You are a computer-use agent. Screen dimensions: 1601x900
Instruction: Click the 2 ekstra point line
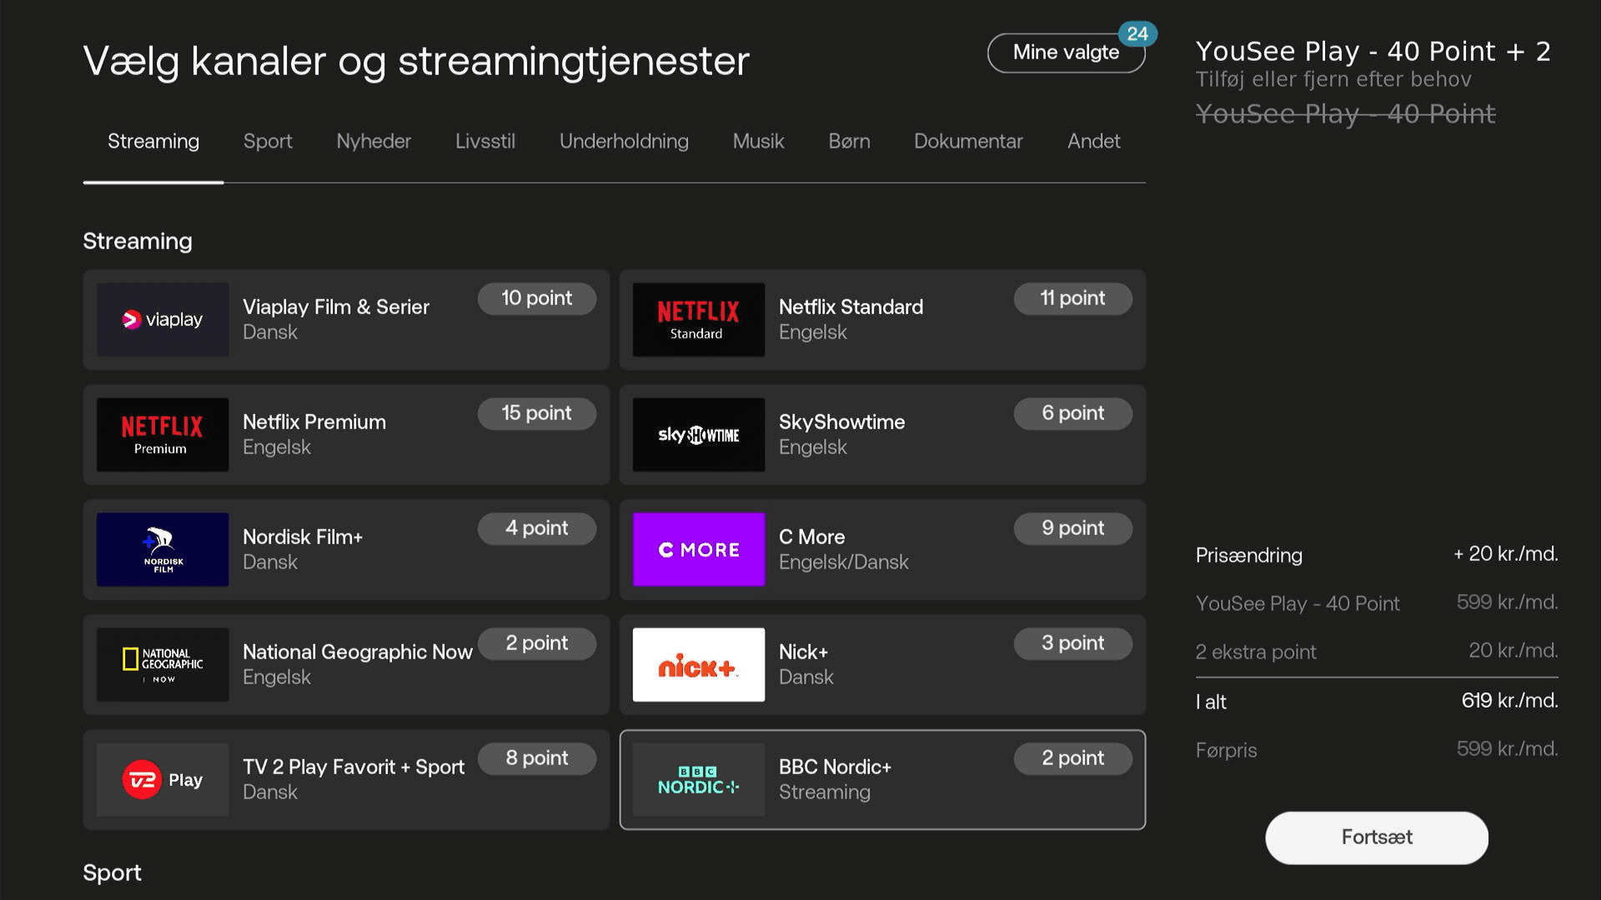tap(1377, 652)
